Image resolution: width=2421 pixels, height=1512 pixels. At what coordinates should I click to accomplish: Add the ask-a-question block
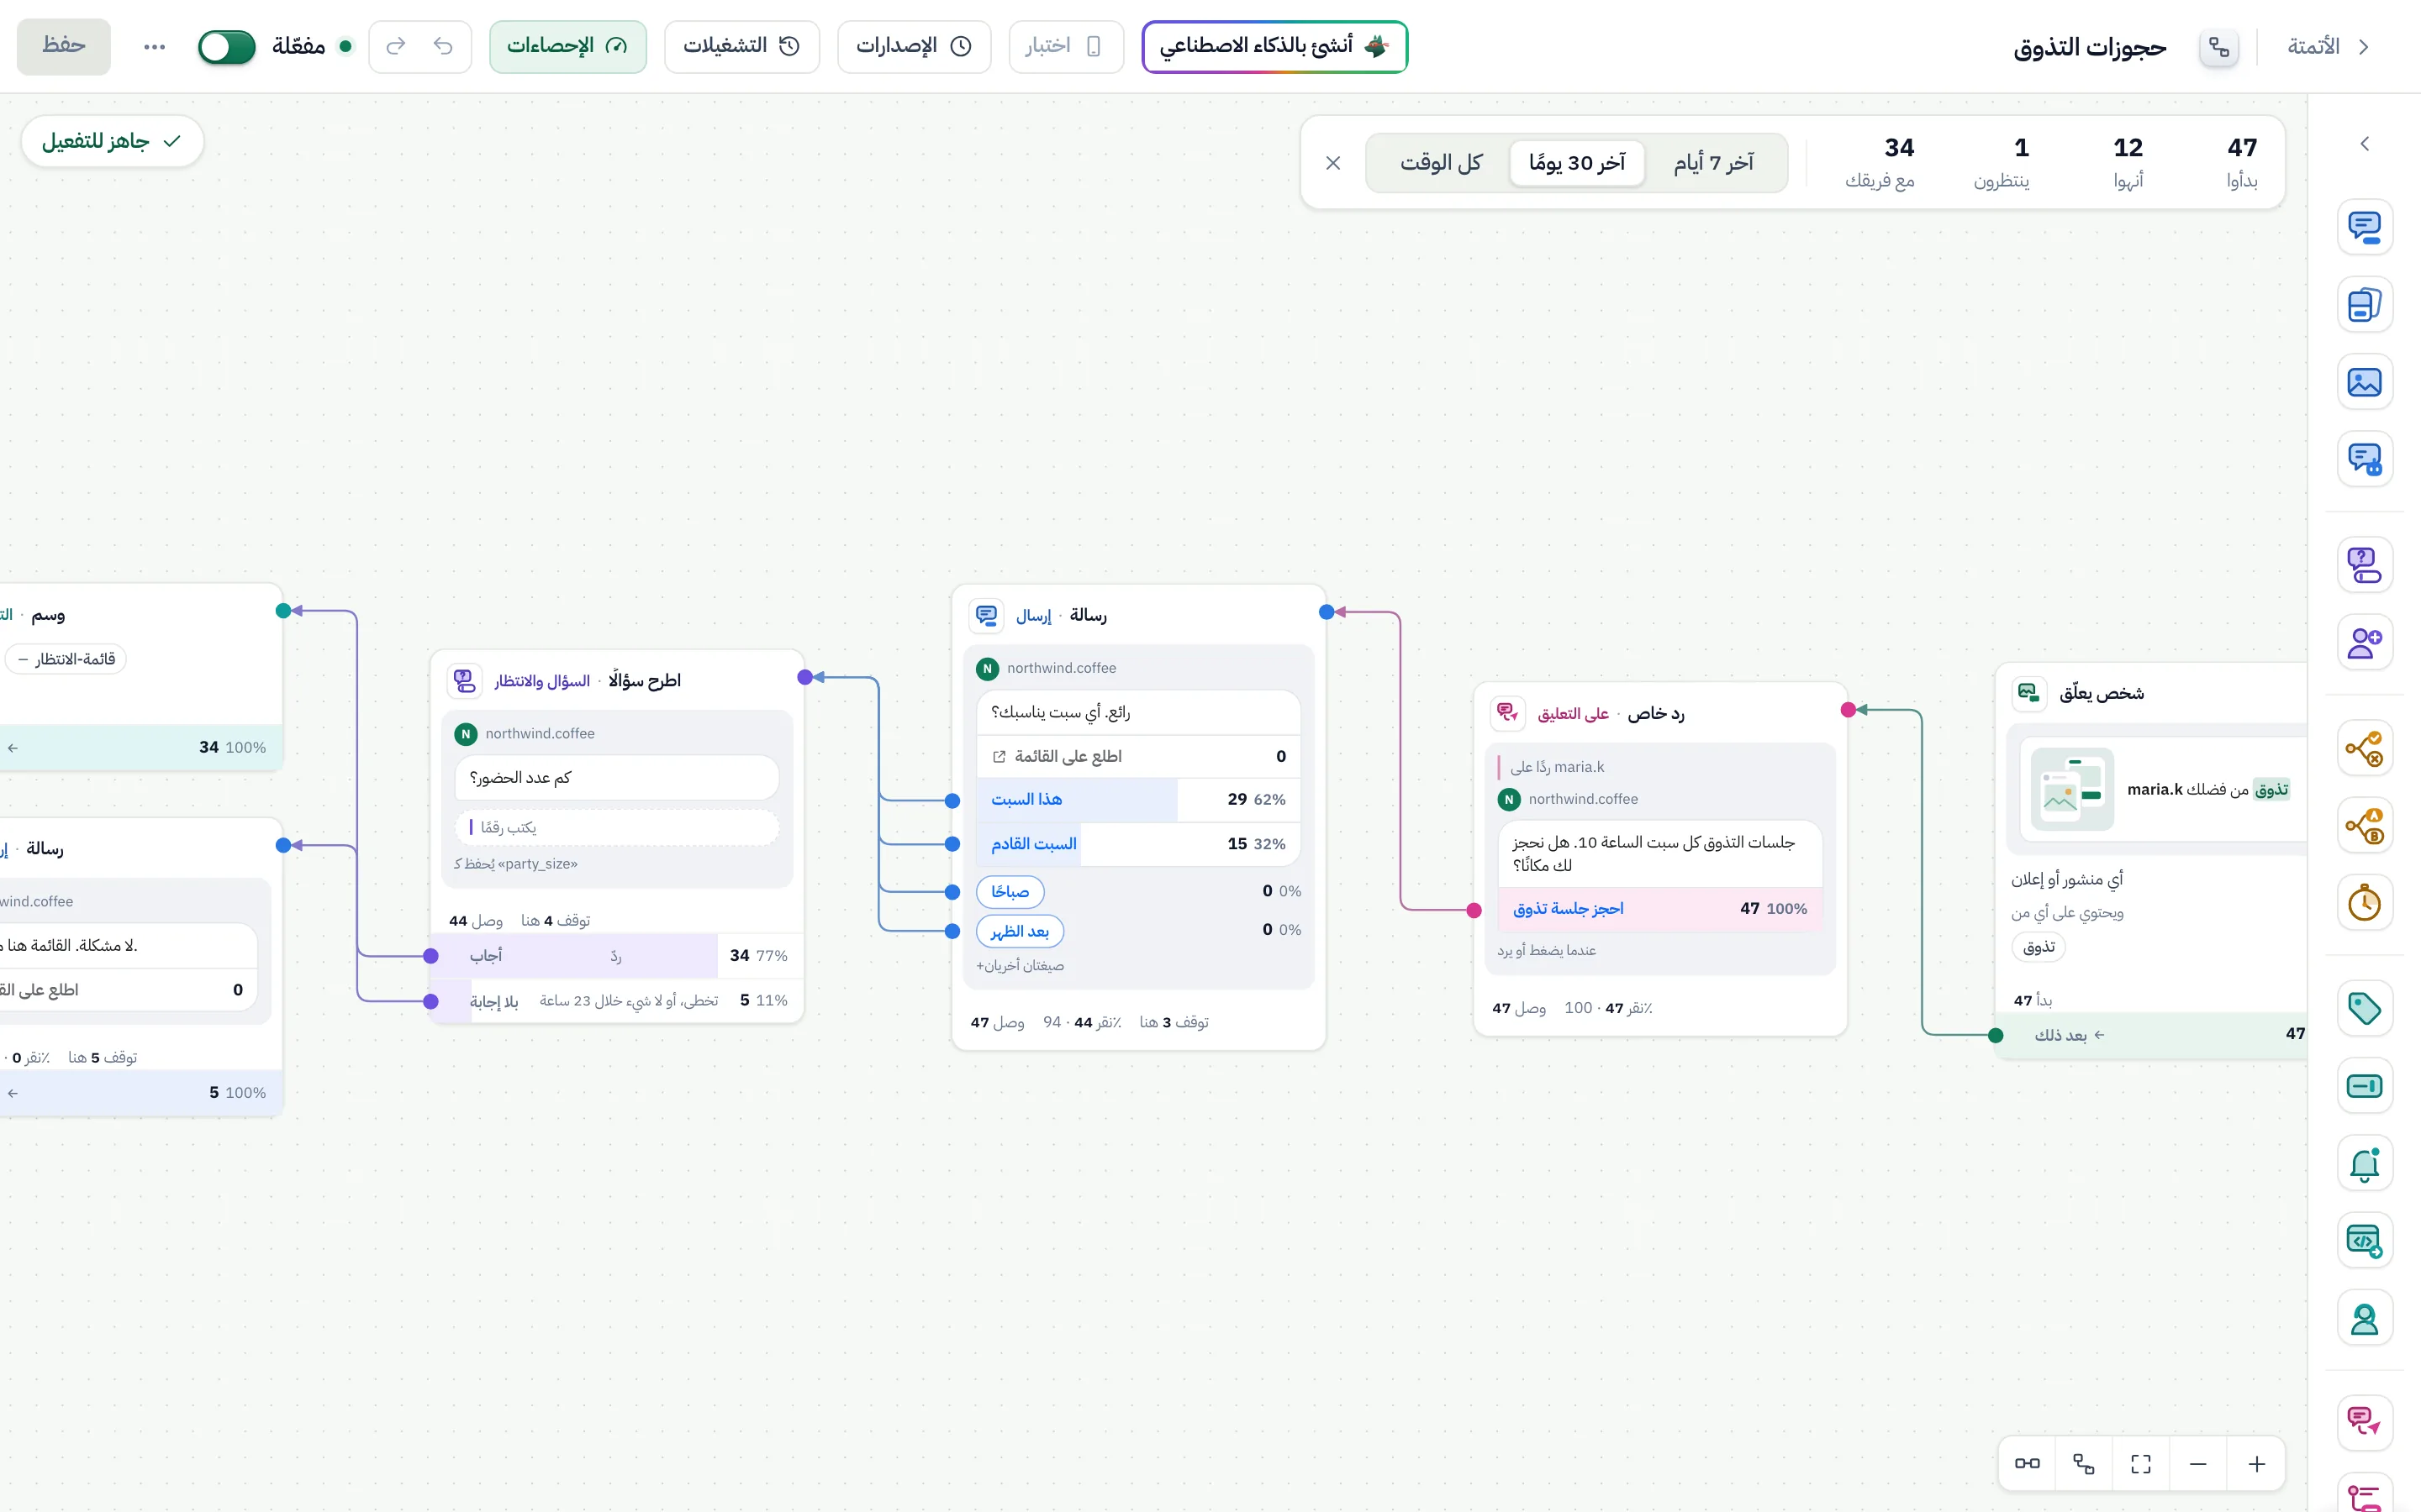(2364, 565)
